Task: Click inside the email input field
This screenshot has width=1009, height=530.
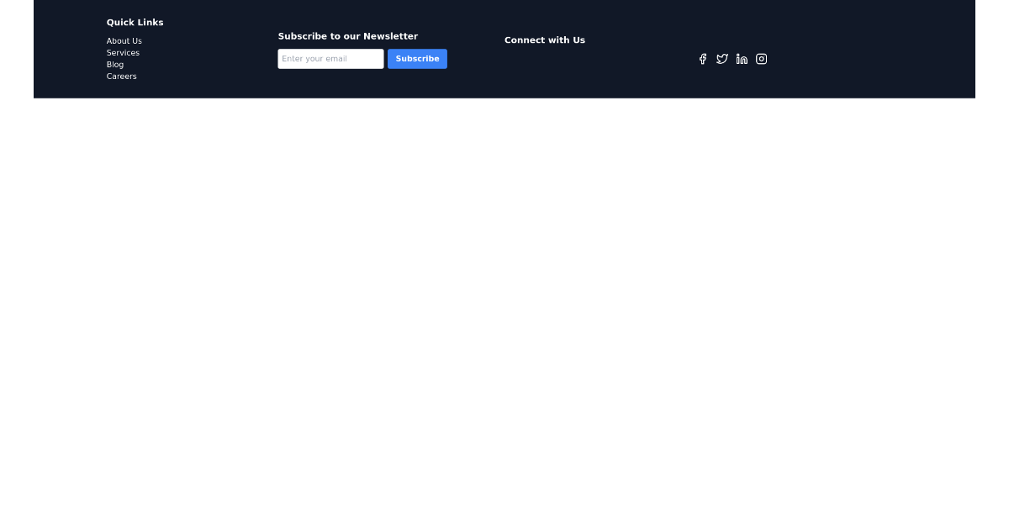Action: [330, 59]
